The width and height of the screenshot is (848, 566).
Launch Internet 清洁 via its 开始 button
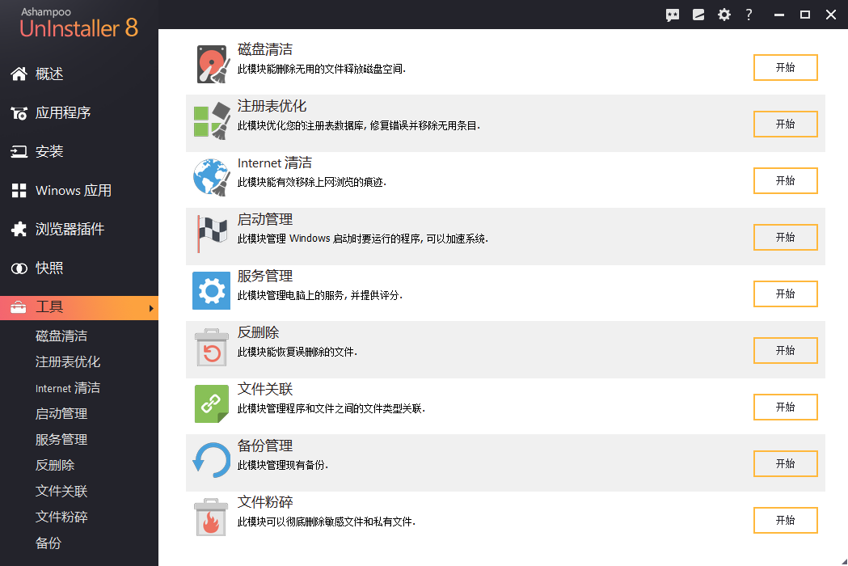785,181
